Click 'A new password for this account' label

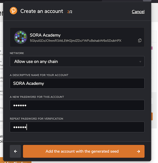click(x=37, y=97)
